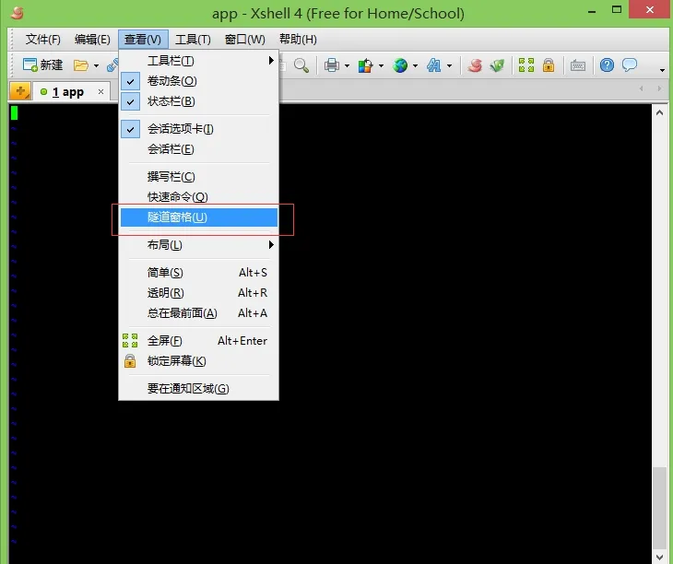Open the 工具(T) menu
The width and height of the screenshot is (673, 564).
click(194, 40)
